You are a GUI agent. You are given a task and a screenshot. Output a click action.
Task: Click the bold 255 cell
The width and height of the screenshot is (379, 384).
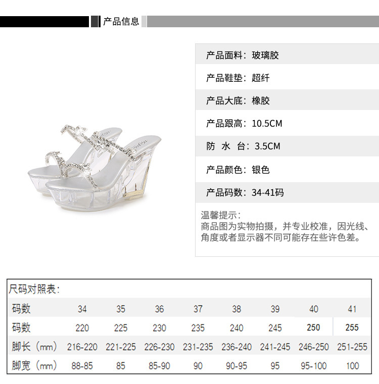(x=352, y=327)
